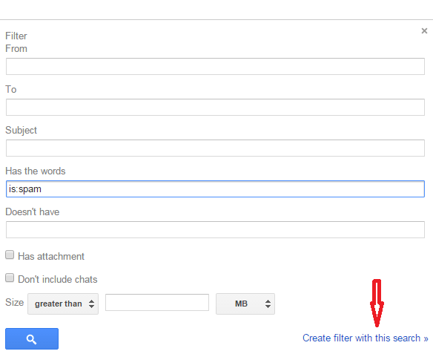
Task: Click the field containing is:spam
Action: tap(215, 189)
